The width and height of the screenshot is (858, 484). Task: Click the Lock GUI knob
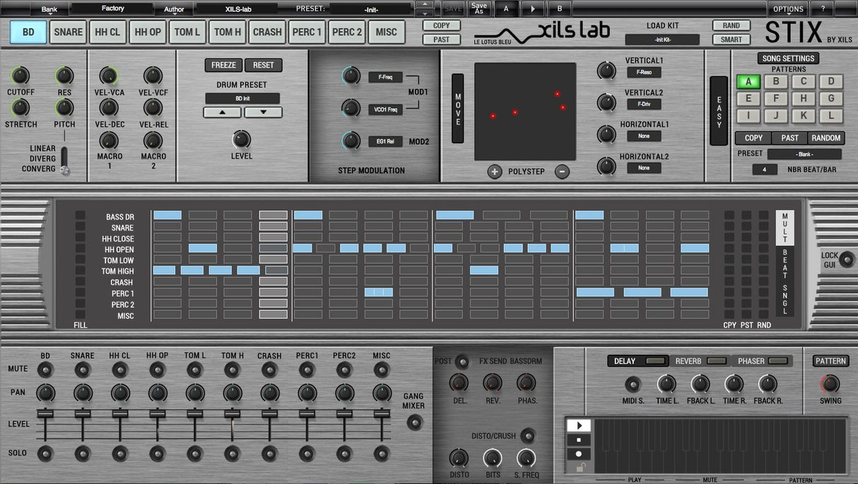846,259
